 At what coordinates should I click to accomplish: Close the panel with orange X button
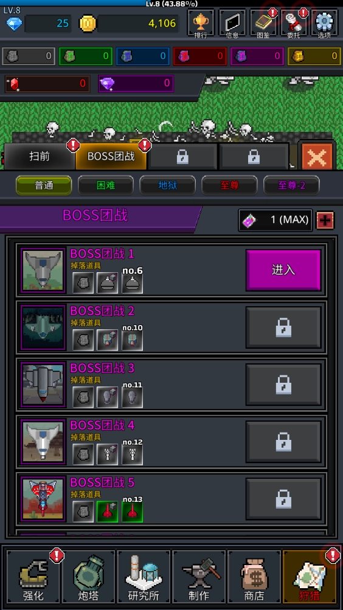(x=317, y=156)
